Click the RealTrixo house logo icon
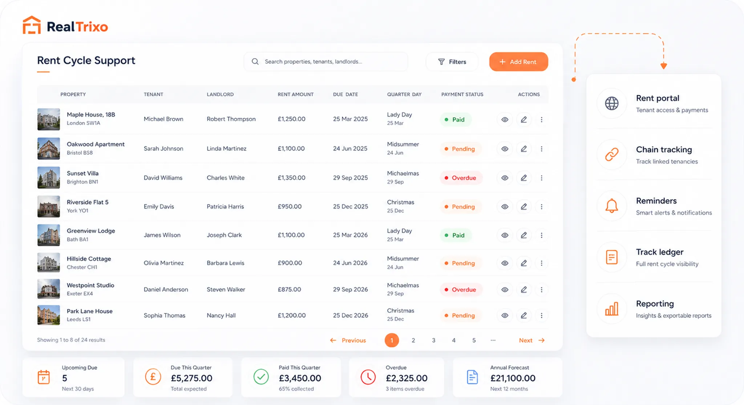The height and width of the screenshot is (405, 744). [32, 25]
